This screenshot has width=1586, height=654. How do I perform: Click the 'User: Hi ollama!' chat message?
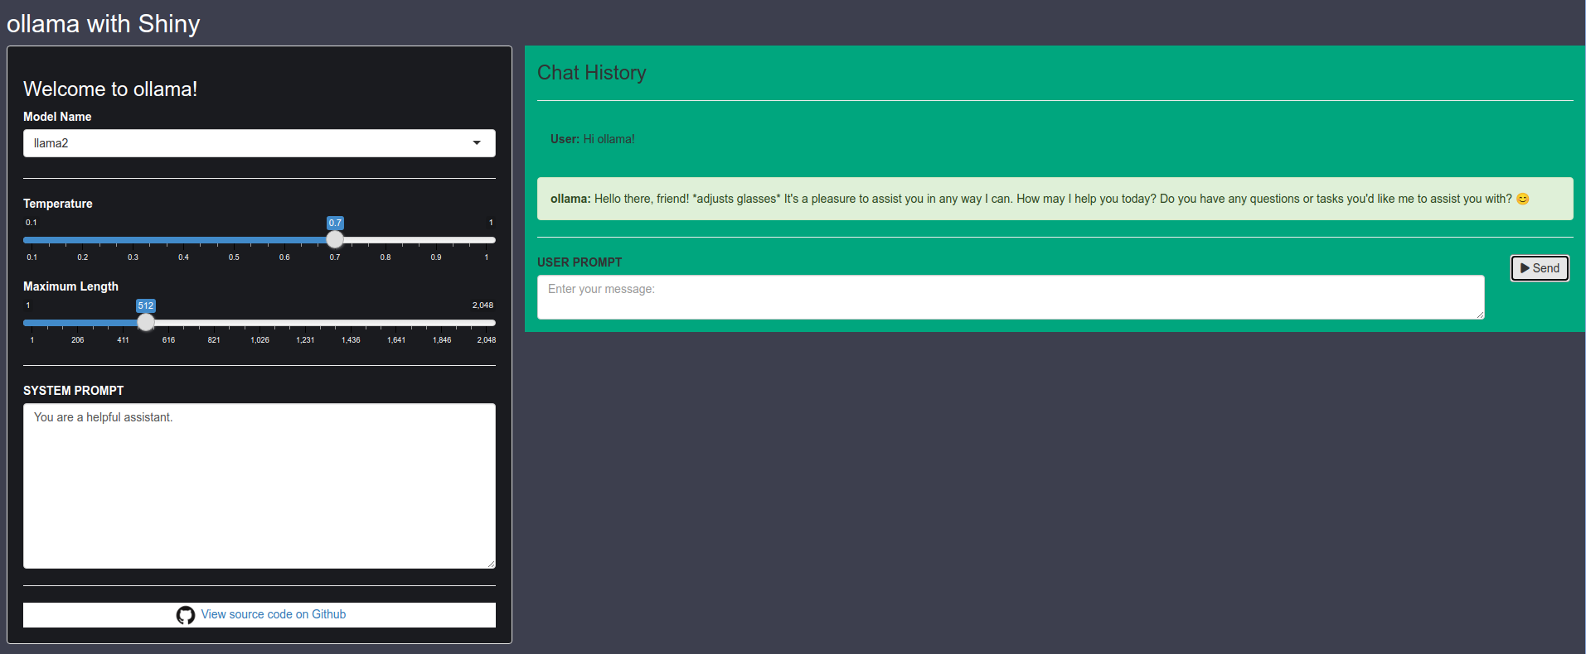coord(592,139)
